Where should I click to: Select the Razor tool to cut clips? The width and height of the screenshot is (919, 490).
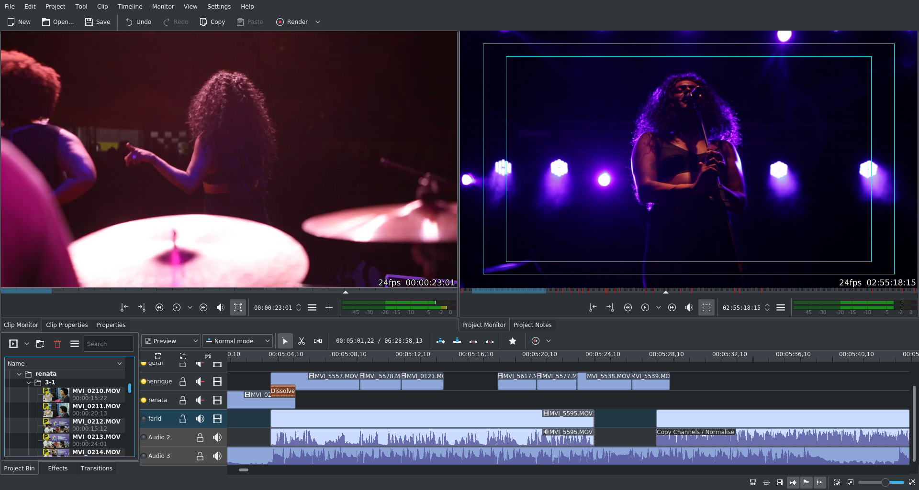click(302, 341)
